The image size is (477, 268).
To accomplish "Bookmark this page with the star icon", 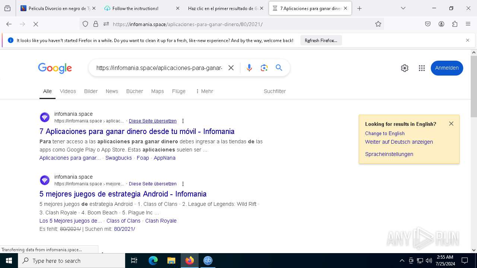I will 378,24.
